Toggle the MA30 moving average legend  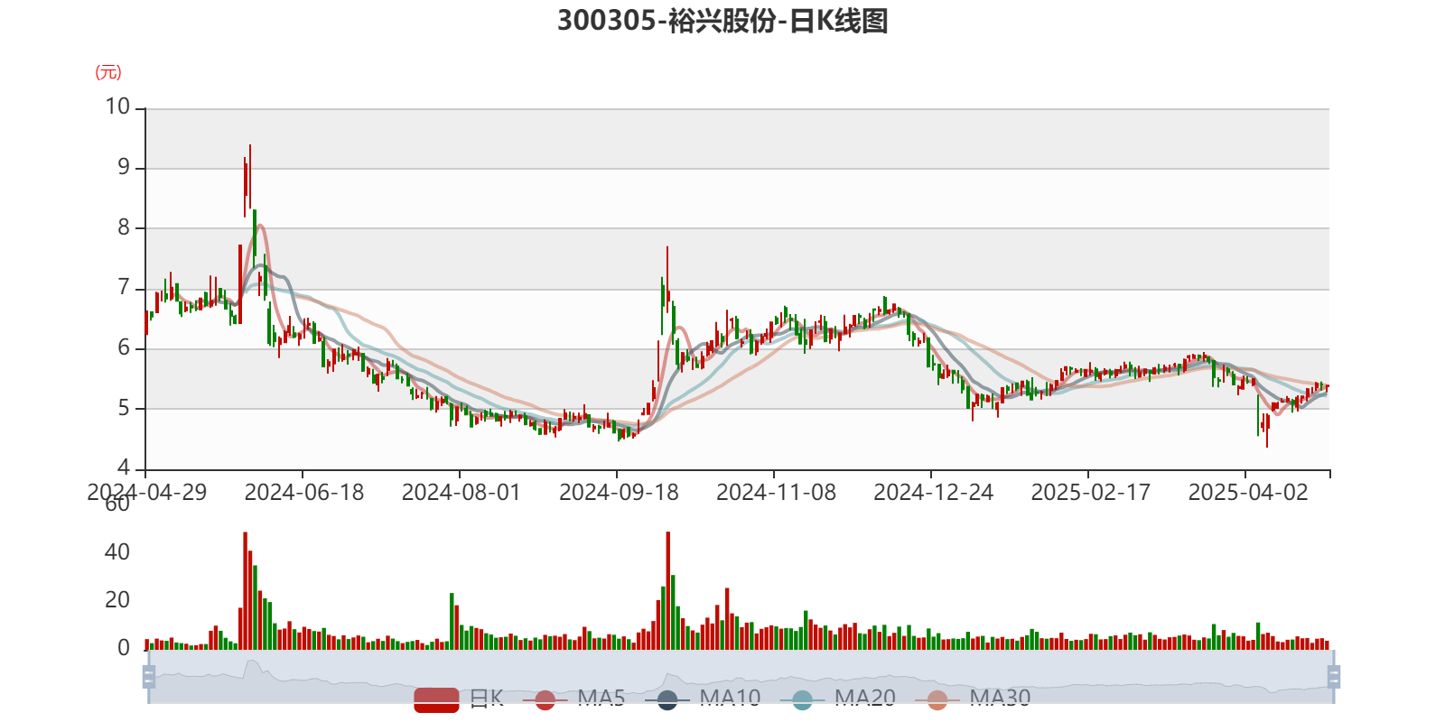973,699
